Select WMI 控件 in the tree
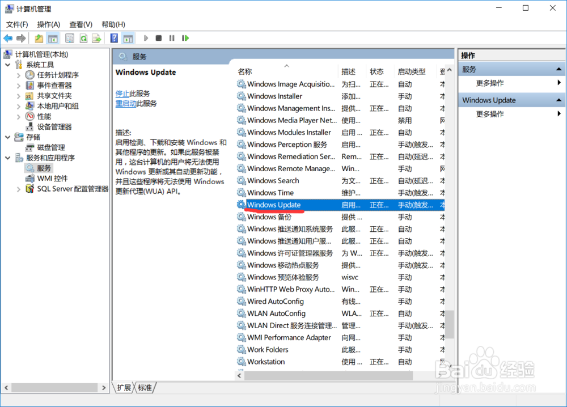The width and height of the screenshot is (567, 407). (x=52, y=178)
